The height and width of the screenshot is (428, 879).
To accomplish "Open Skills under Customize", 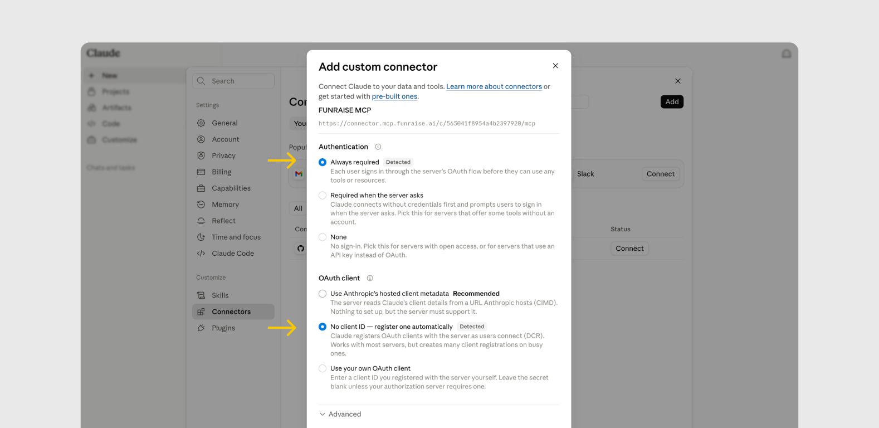I will click(233, 295).
